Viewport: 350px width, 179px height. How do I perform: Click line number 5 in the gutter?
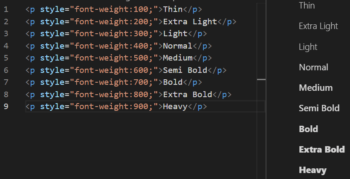point(6,58)
